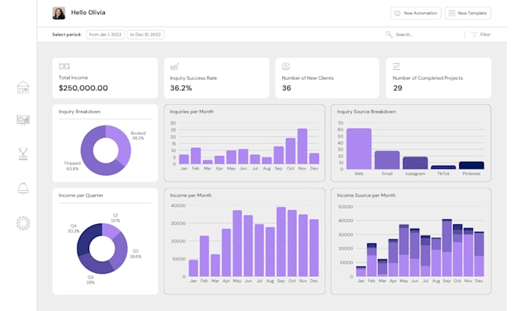Click the New Template button
The width and height of the screenshot is (517, 311).
[468, 13]
